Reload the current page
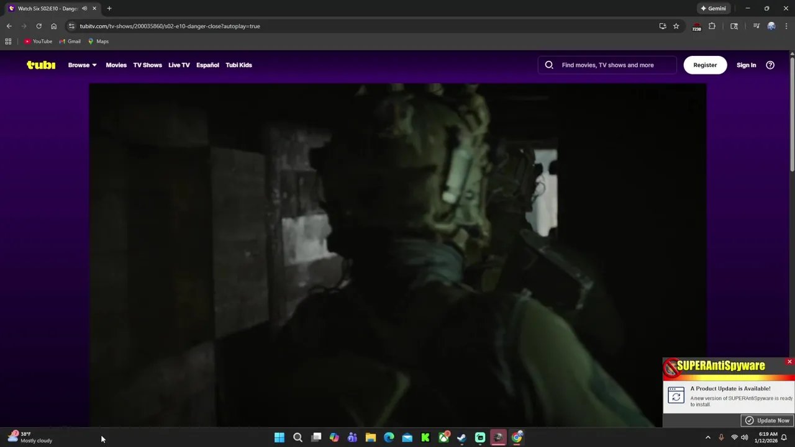795x447 pixels. coord(39,26)
